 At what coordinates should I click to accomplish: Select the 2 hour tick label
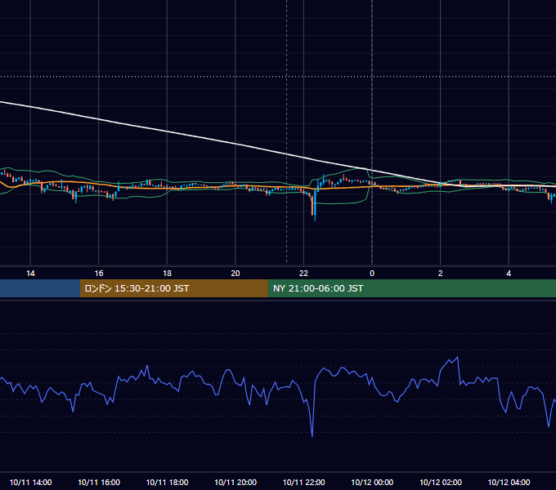(441, 274)
